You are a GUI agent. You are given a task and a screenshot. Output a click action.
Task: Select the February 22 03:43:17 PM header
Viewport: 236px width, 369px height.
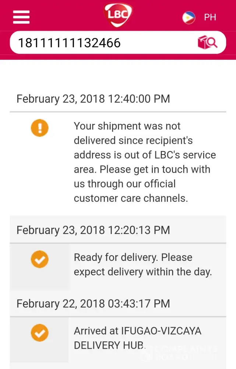pos(93,304)
